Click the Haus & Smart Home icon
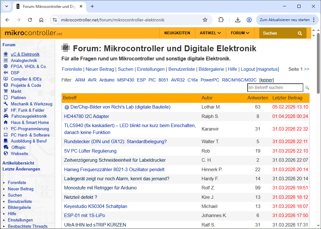Image resolution: width=321 pixels, height=229 pixels. point(5,122)
